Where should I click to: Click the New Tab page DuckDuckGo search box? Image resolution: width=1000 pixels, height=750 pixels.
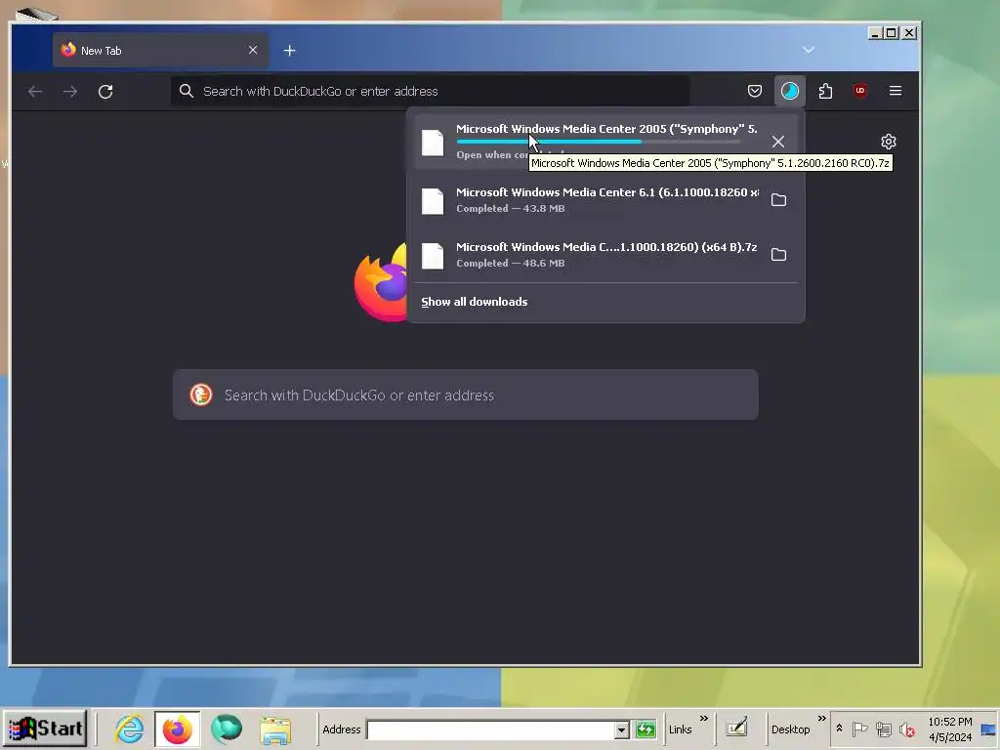466,395
